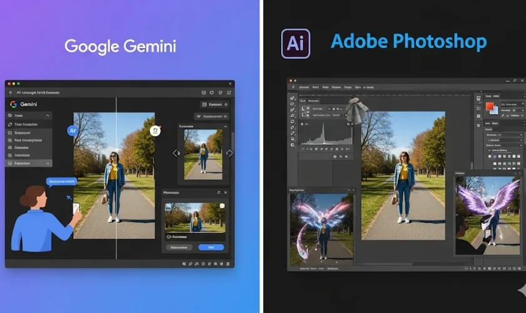526x313 pixels.
Task: Click the blue AI badge on Gemini photo
Action: point(73,130)
